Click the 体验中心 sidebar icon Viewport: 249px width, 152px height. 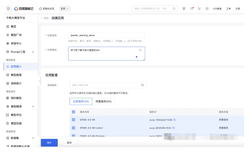8,43
